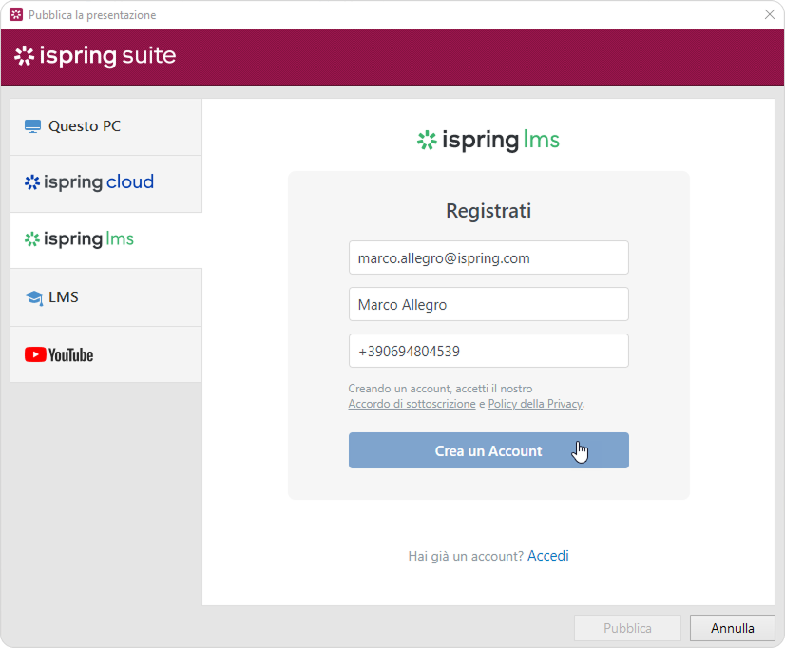Select the YouTube publishing tab
This screenshot has width=785, height=648.
pos(105,354)
